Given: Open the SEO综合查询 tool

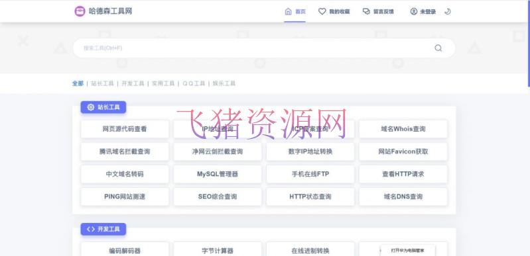Looking at the screenshot, I should point(218,196).
